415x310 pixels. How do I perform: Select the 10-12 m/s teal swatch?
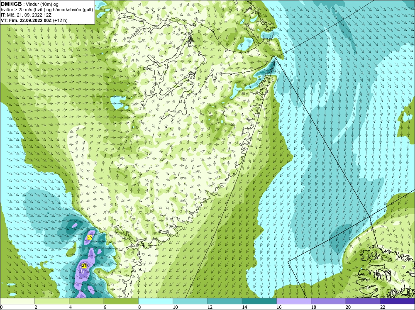190,301
